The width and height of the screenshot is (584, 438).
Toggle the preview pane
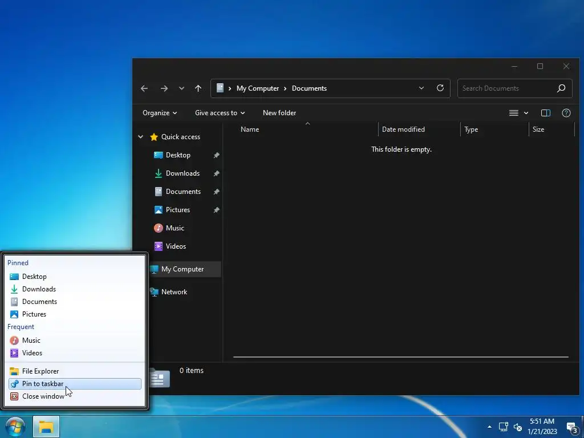tap(546, 113)
